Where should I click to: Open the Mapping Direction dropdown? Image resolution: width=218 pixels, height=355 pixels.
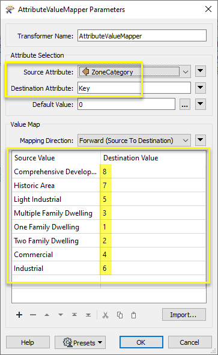point(134,141)
